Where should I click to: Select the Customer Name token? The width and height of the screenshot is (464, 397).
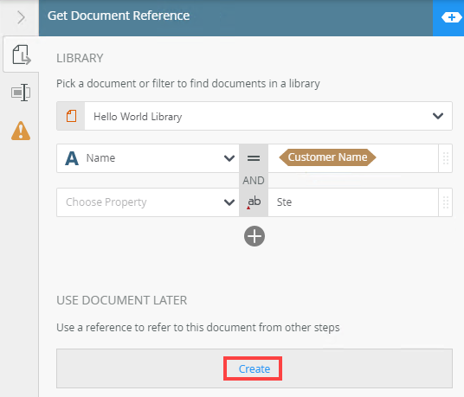327,157
